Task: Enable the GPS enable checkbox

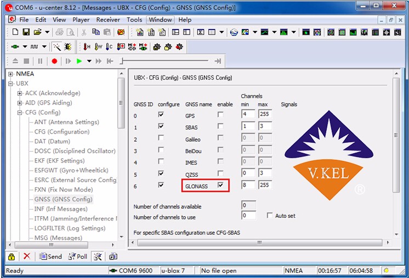Action: coord(220,115)
